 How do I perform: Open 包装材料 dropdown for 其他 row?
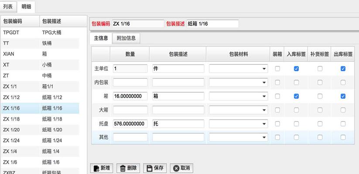click(238, 137)
